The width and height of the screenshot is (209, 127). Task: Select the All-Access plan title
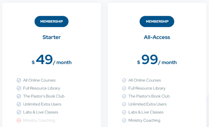click(x=157, y=37)
